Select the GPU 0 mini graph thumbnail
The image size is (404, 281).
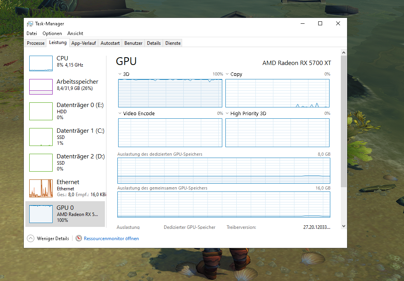pyautogui.click(x=41, y=214)
